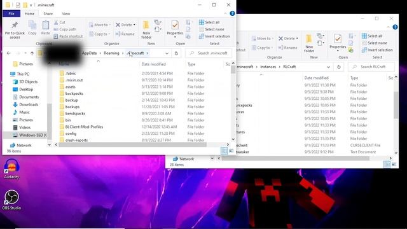The image size is (407, 229).
Task: Switch to View tab in .minecraft window
Action: coord(66,13)
